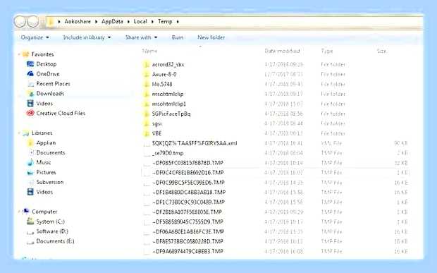This screenshot has width=437, height=273.
Task: Click the Applian library icon
Action: tap(30, 142)
